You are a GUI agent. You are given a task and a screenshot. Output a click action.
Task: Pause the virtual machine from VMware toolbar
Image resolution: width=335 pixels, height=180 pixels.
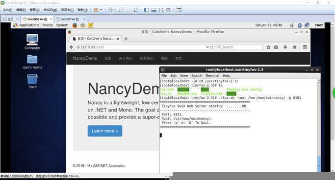tap(96, 10)
